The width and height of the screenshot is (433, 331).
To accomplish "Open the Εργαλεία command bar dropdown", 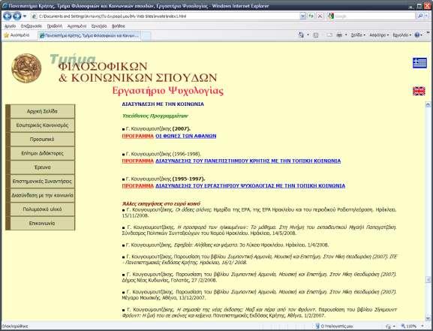I will click(401, 35).
